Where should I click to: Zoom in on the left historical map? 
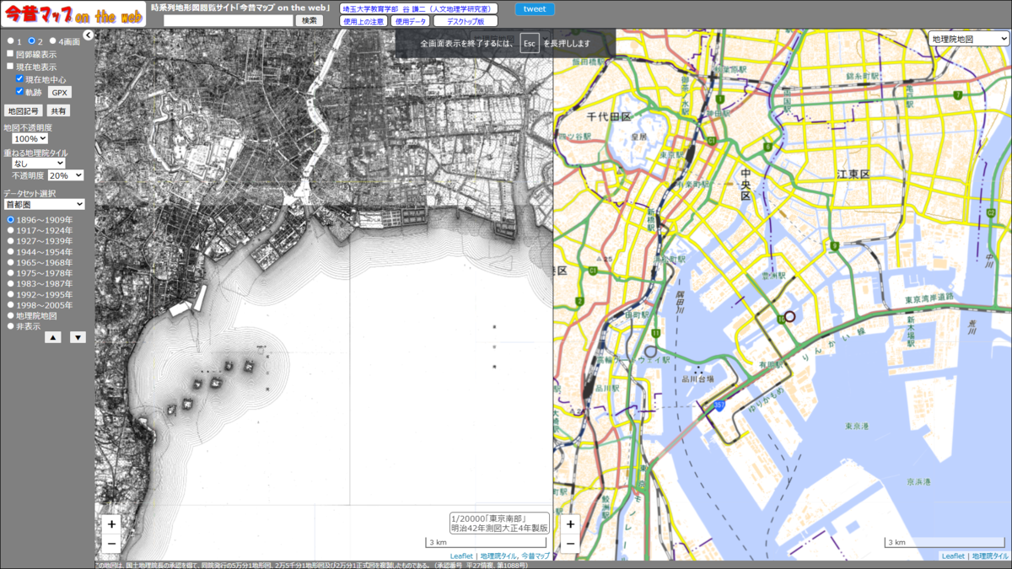pos(111,524)
